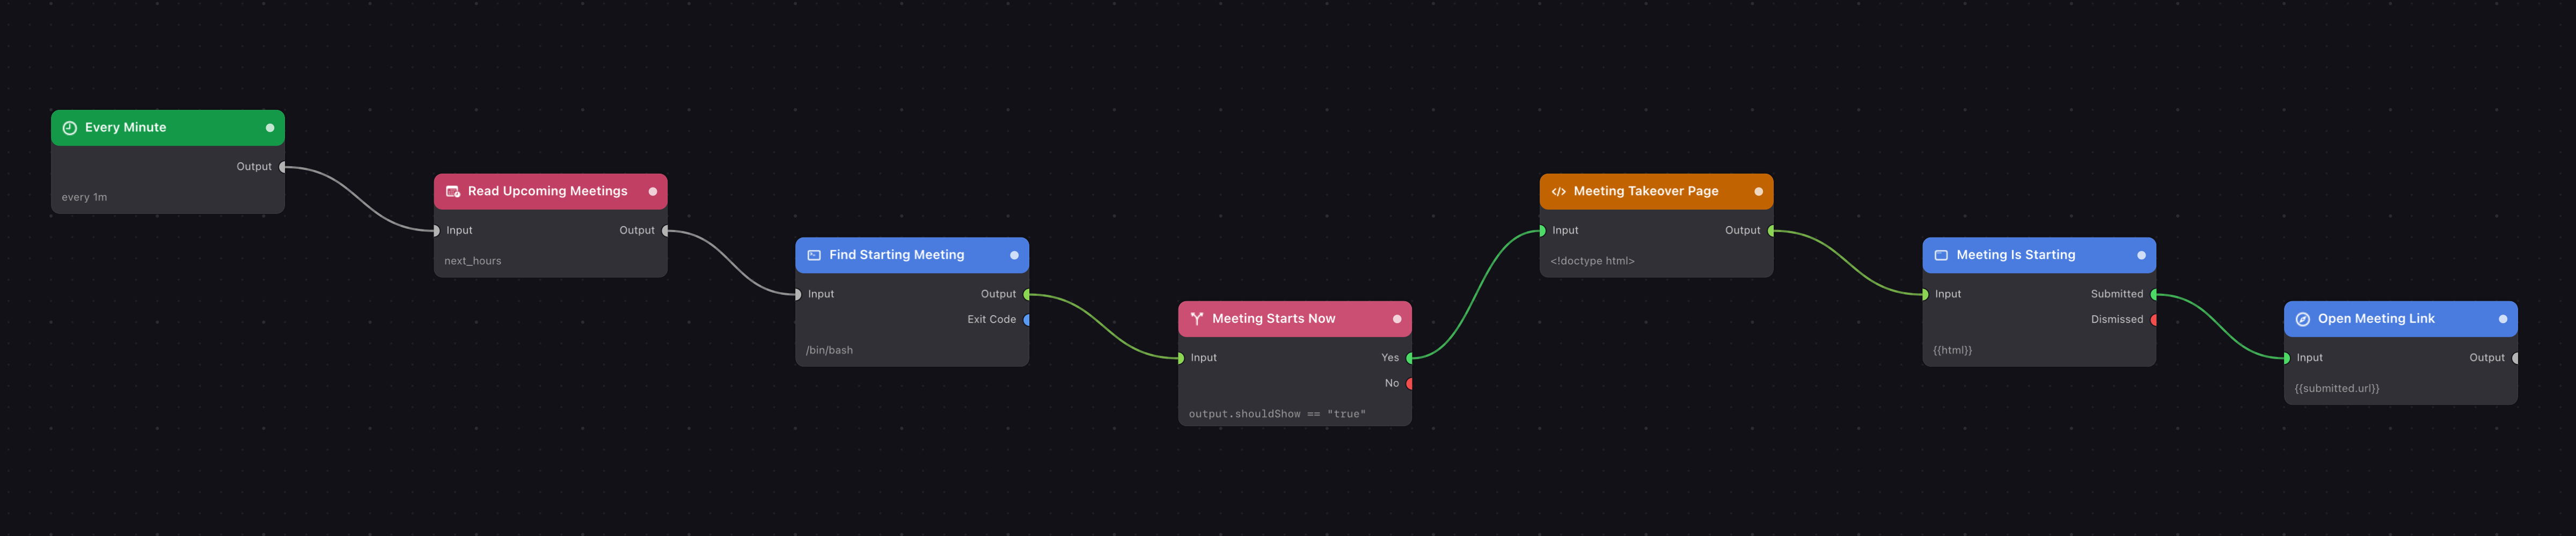The height and width of the screenshot is (536, 2576).
Task: Click the red Dismissed output port
Action: [2154, 319]
